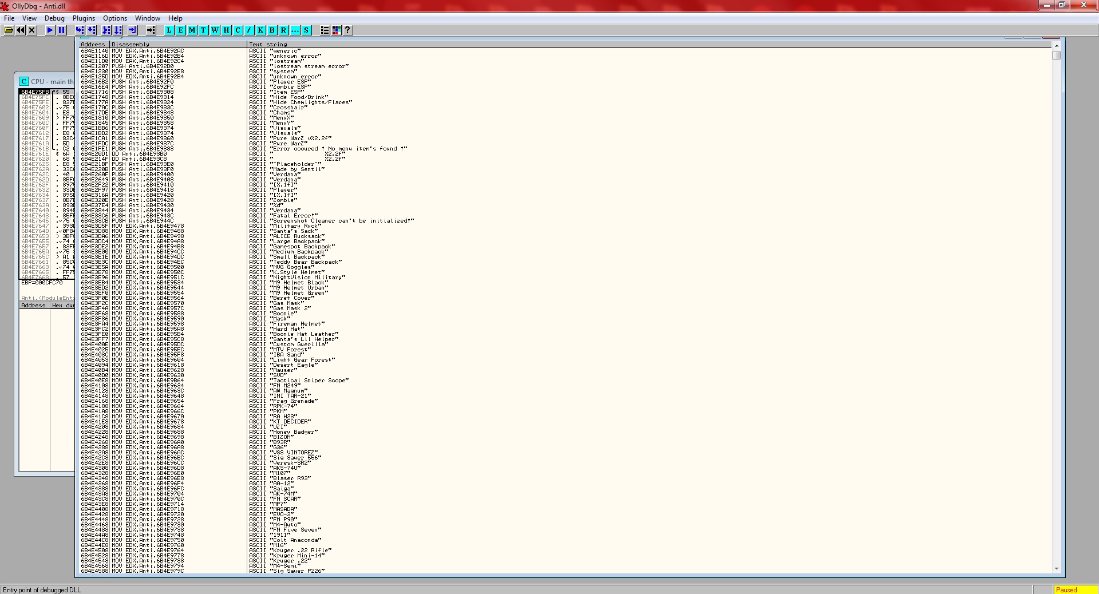Show the Windows list (W)
Viewport: 1099px width, 594px height.
click(x=215, y=30)
